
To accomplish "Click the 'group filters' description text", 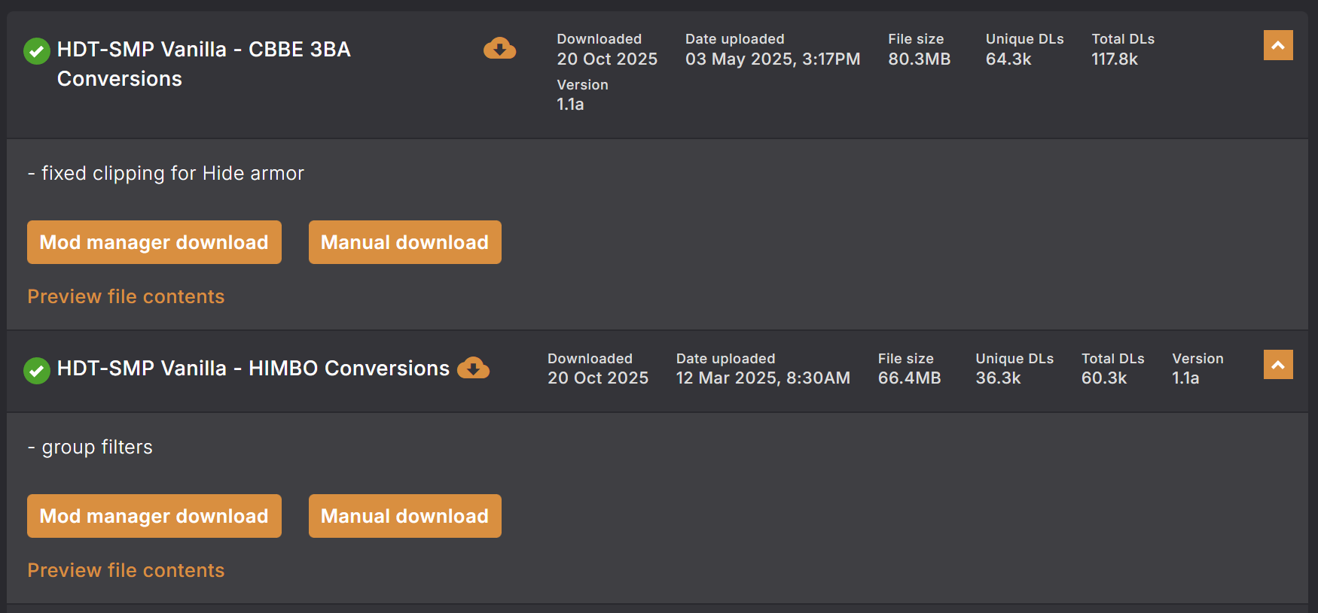I will click(97, 448).
